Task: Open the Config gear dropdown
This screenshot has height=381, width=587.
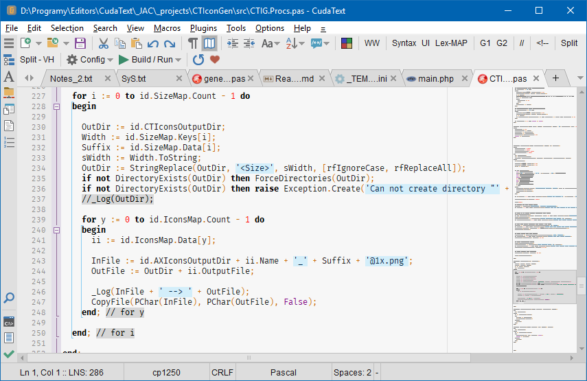Action: [90, 60]
